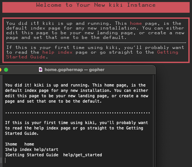Image resolution: width=192 pixels, height=167 pixels.
Task: Click the 'home.gophermap — gopher' window title
Action: click(x=75, y=70)
